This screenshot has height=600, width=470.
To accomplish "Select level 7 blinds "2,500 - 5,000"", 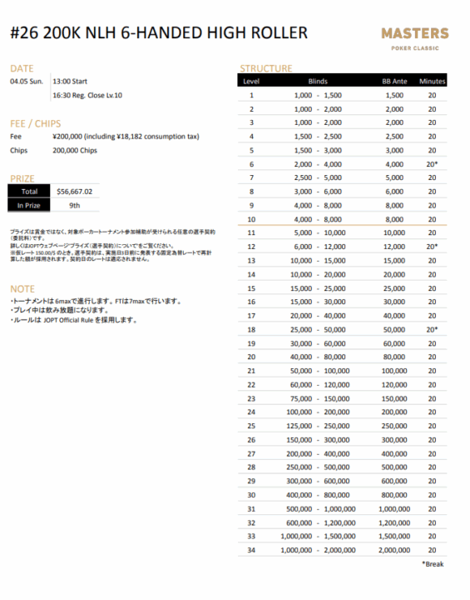I will point(318,177).
